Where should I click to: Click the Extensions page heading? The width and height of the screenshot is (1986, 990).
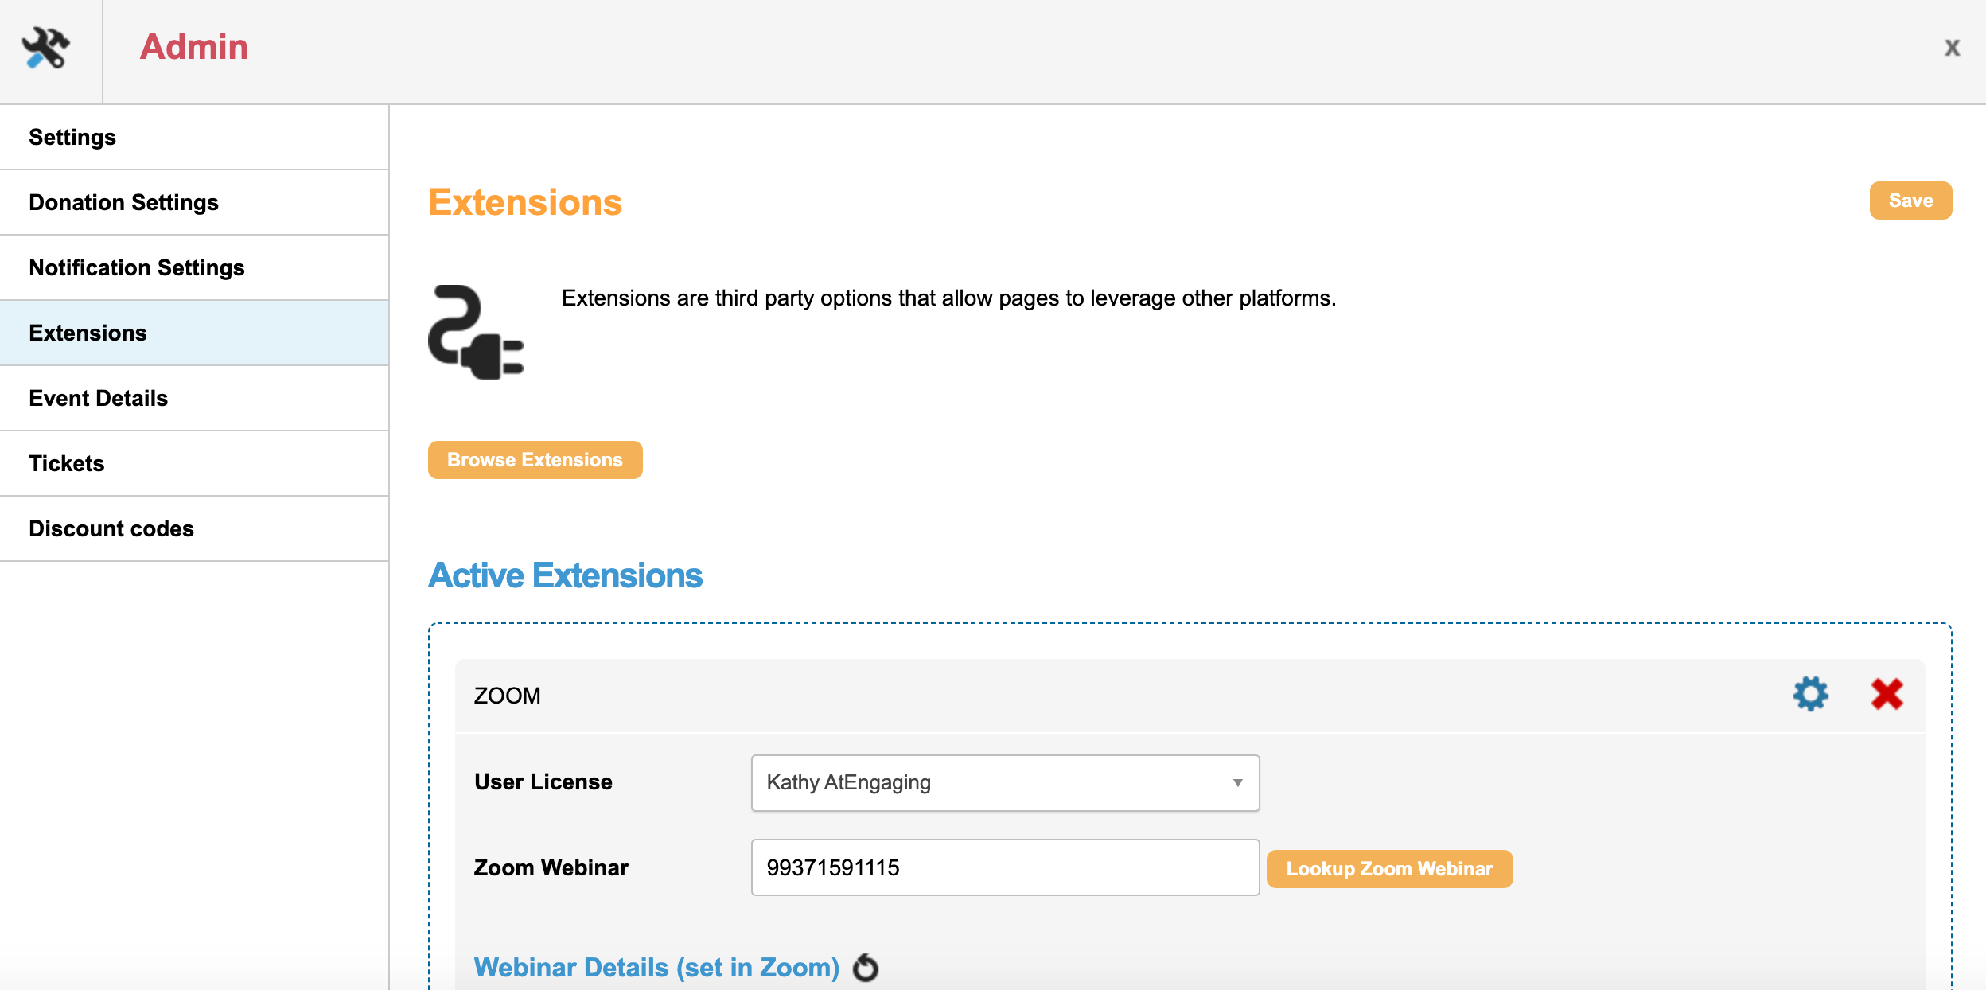pos(525,202)
